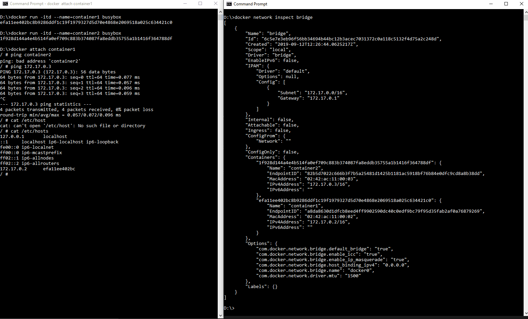
Task: Click scroll-down arrow of left terminal scrollbar
Action: (x=220, y=316)
